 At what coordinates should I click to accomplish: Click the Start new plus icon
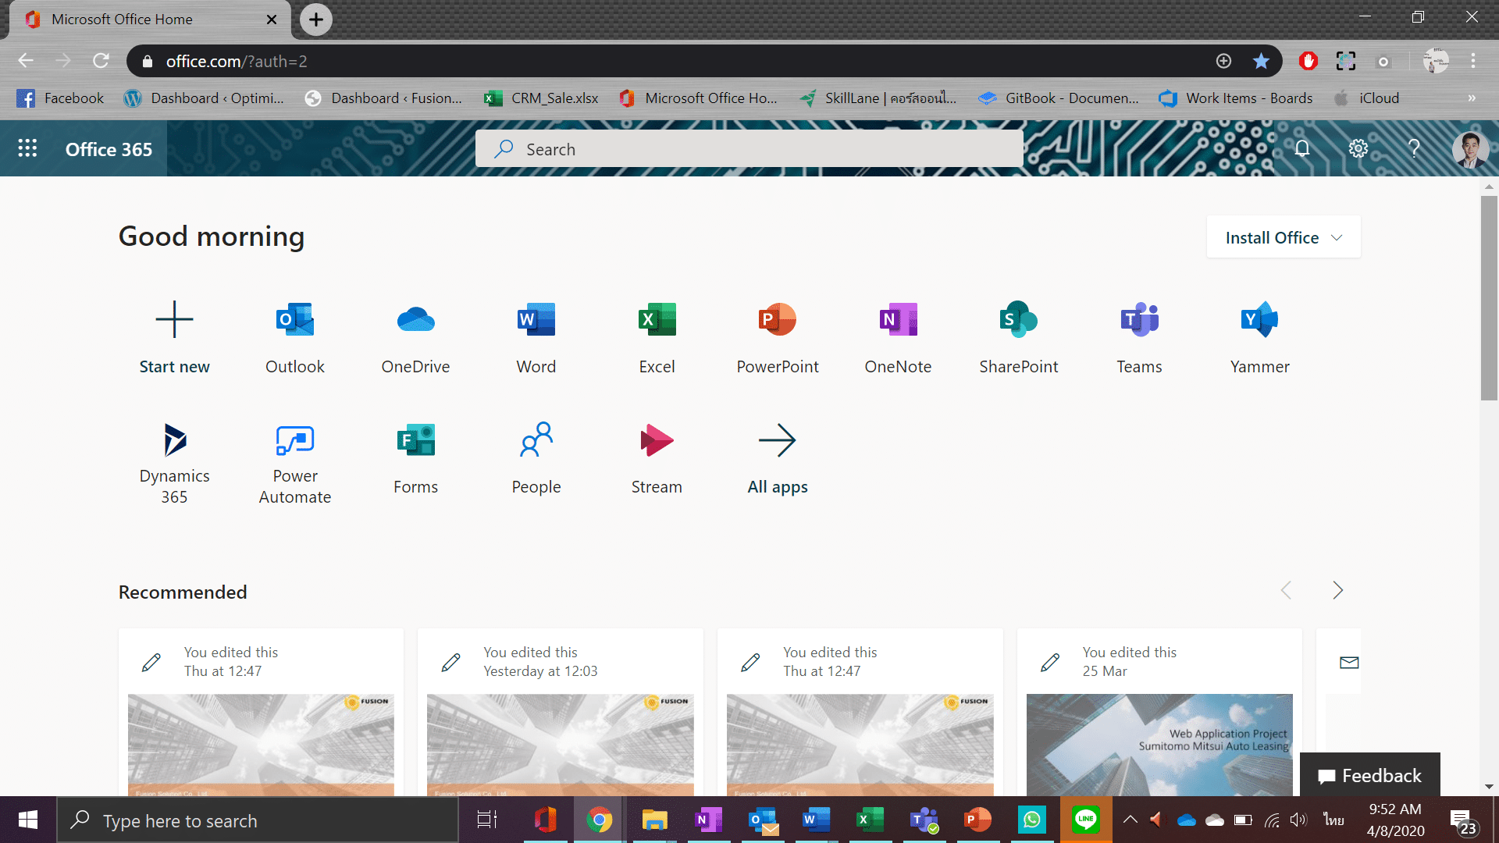174,319
